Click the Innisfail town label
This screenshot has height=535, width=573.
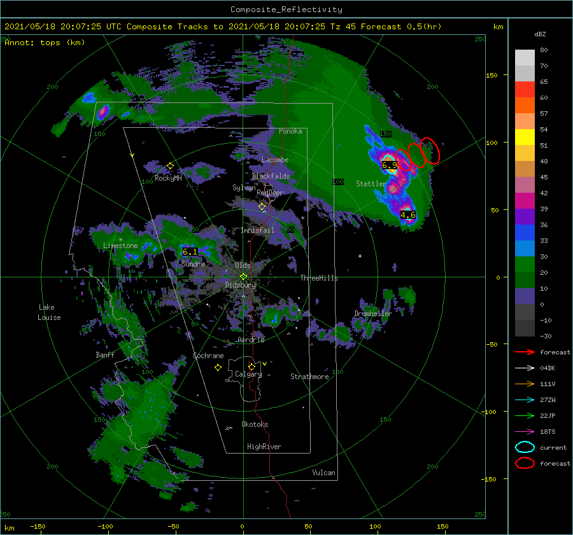click(x=257, y=230)
